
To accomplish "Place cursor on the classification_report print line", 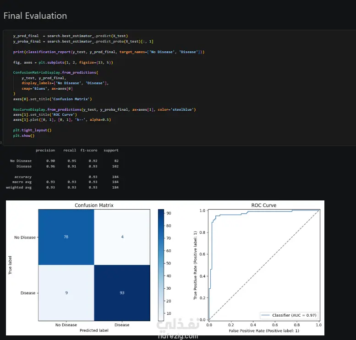I will point(109,52).
